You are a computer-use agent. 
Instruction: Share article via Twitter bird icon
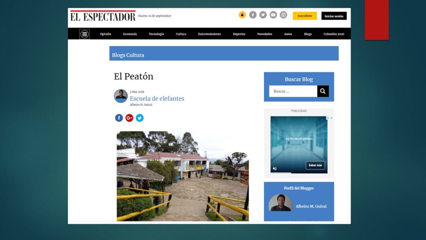[x=140, y=118]
